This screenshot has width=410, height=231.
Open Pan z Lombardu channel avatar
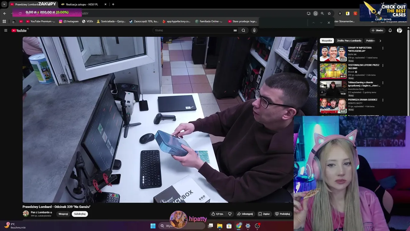pyautogui.click(x=26, y=214)
